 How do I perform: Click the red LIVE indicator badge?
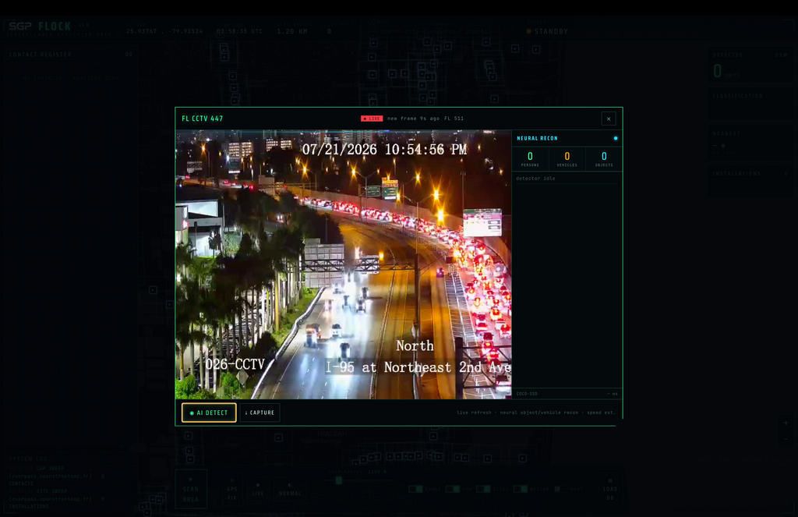[x=372, y=119]
